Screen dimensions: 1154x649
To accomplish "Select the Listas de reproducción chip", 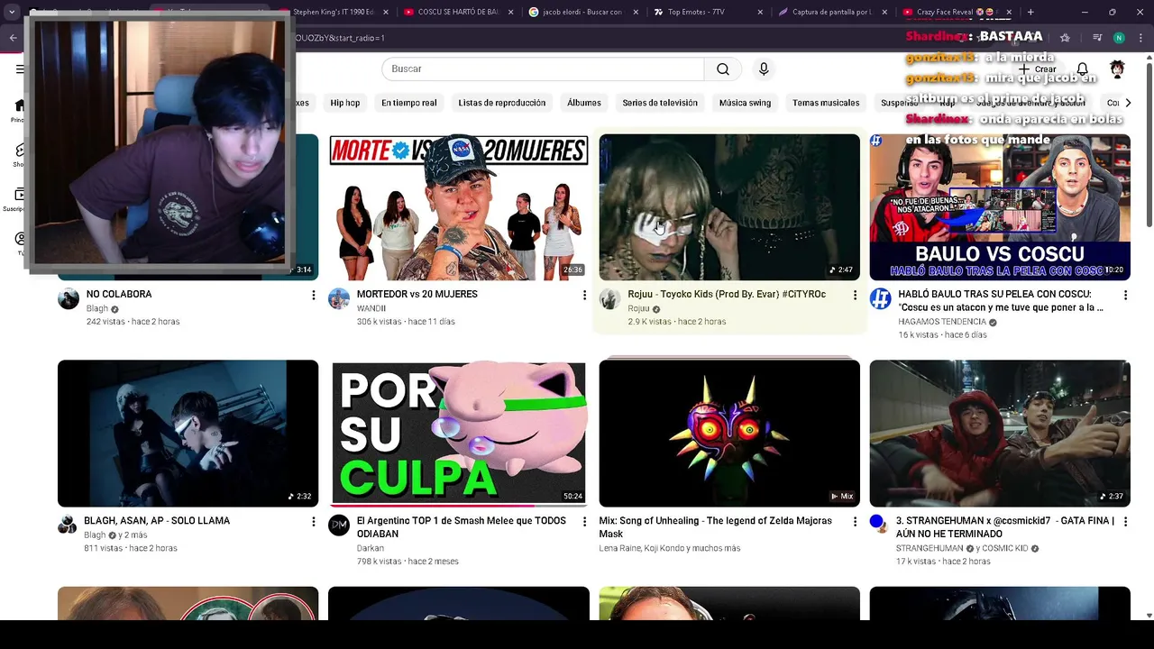I will click(x=501, y=103).
